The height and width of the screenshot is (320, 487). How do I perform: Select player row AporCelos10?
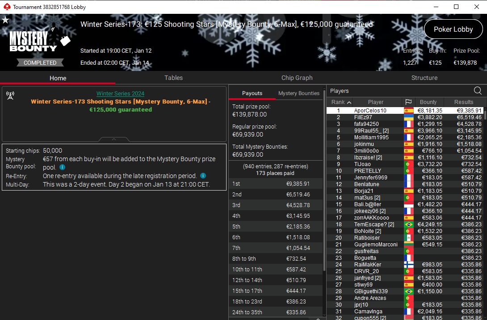click(x=405, y=111)
